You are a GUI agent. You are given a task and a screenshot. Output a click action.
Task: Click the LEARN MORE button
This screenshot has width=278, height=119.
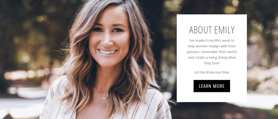(212, 86)
